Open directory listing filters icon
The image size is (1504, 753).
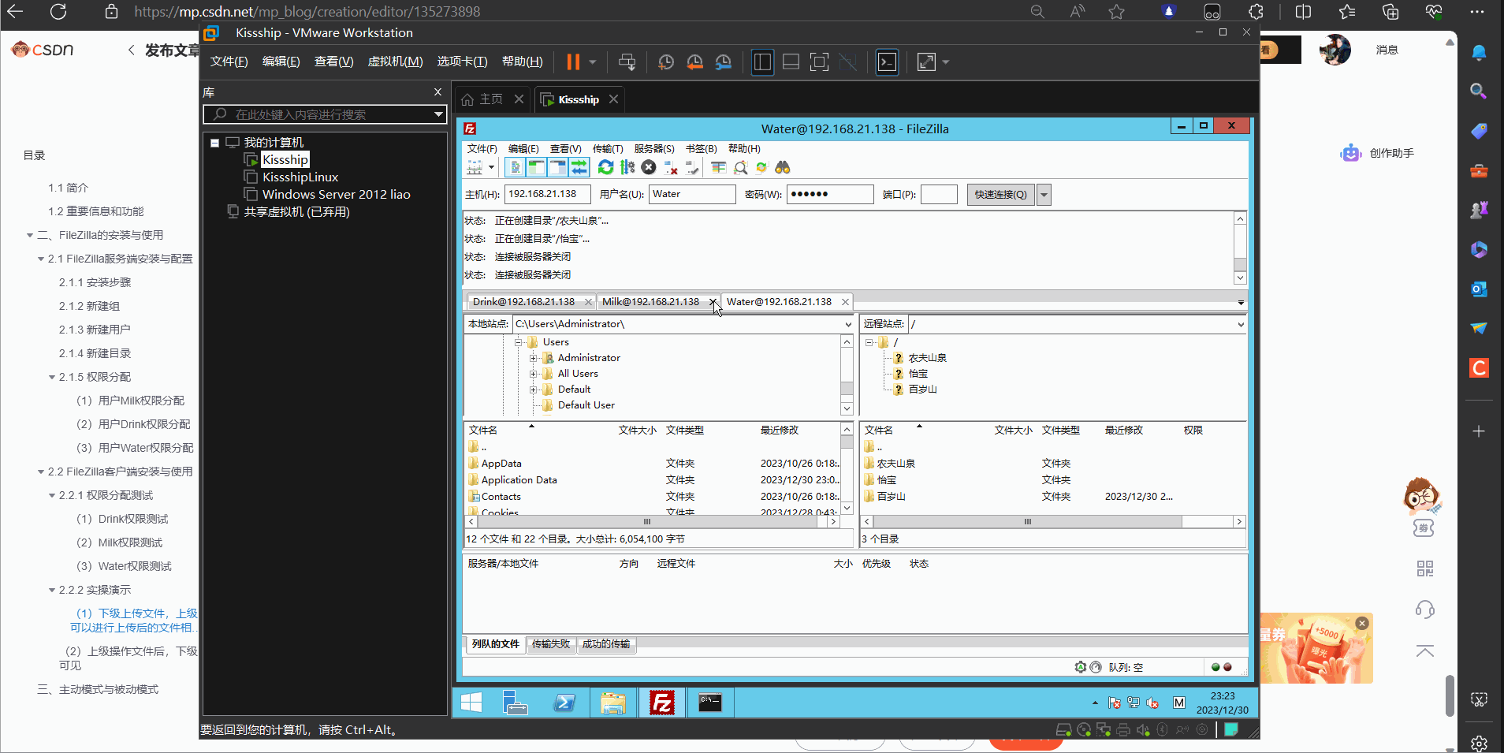tap(718, 167)
